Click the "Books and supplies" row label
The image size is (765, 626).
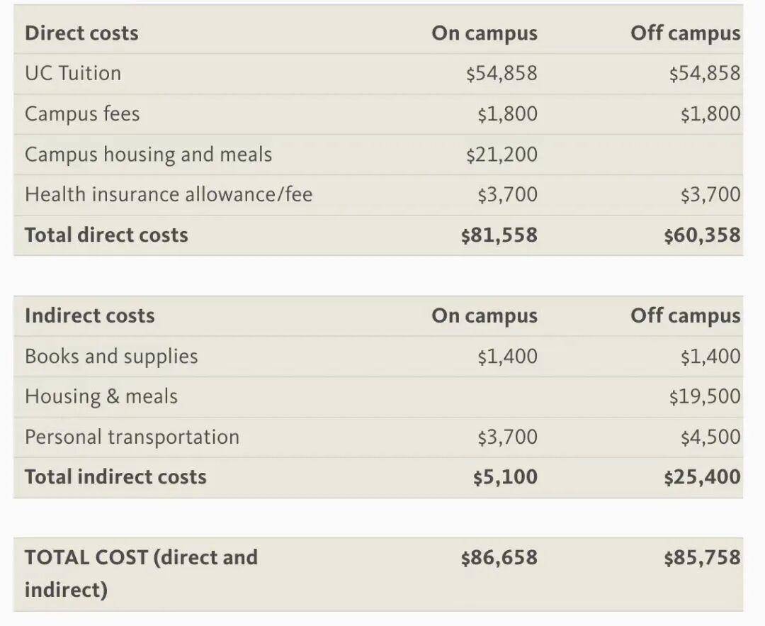[111, 356]
